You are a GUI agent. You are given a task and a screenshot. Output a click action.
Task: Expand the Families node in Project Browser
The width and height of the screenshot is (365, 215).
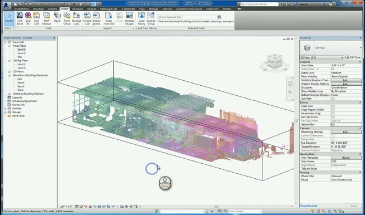pyautogui.click(x=5, y=109)
